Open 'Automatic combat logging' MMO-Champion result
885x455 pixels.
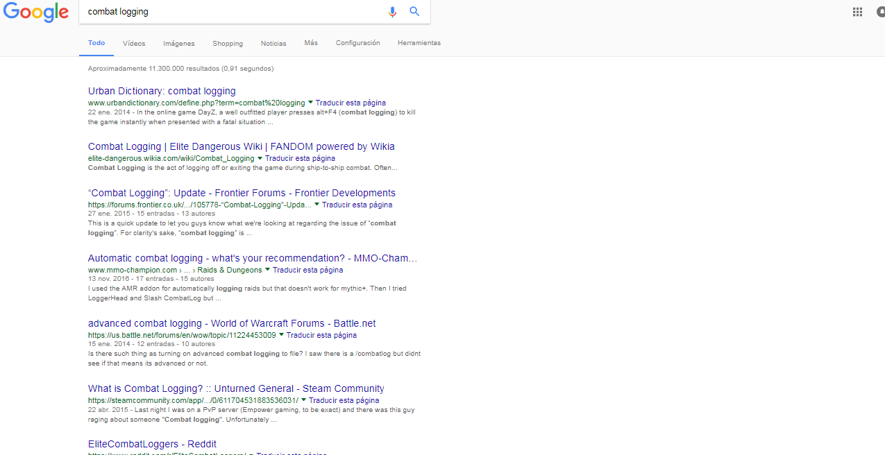coord(253,258)
